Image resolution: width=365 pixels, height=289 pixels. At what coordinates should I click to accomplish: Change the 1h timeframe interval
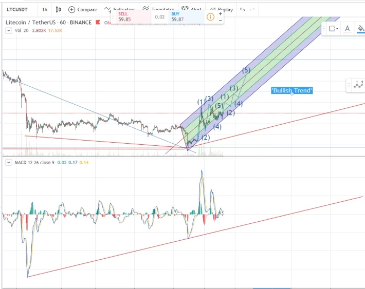[x=44, y=10]
